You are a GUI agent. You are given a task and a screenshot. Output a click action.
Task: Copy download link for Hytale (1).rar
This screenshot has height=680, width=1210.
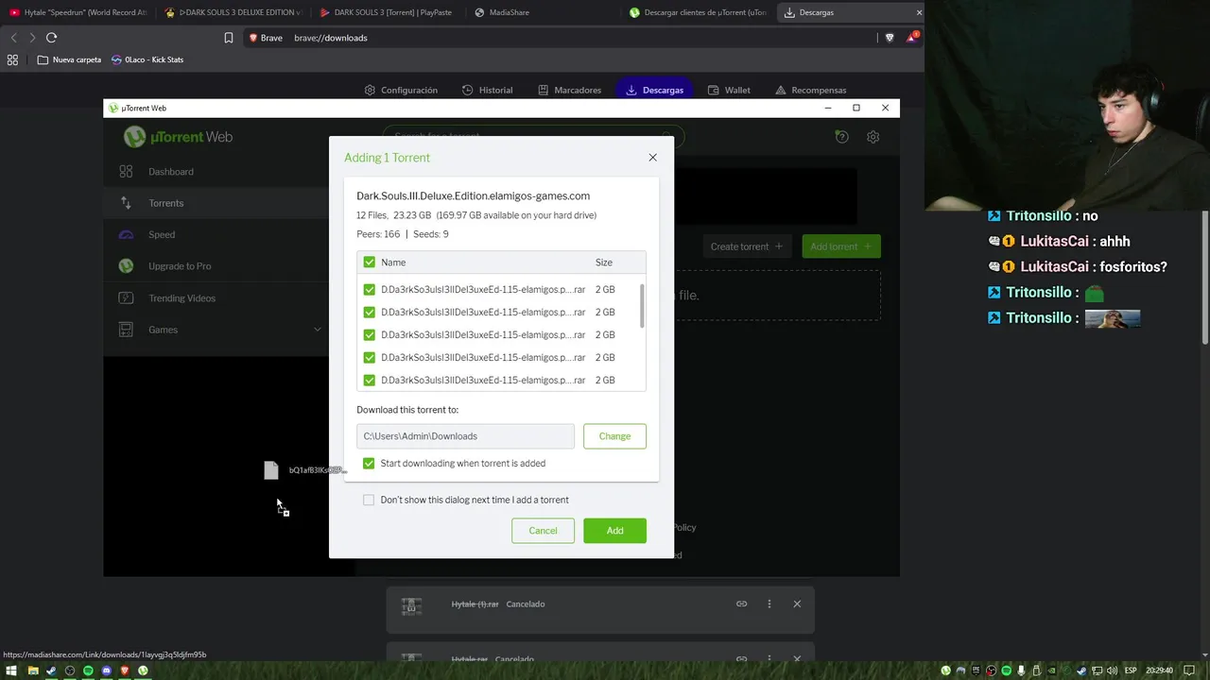(x=742, y=604)
